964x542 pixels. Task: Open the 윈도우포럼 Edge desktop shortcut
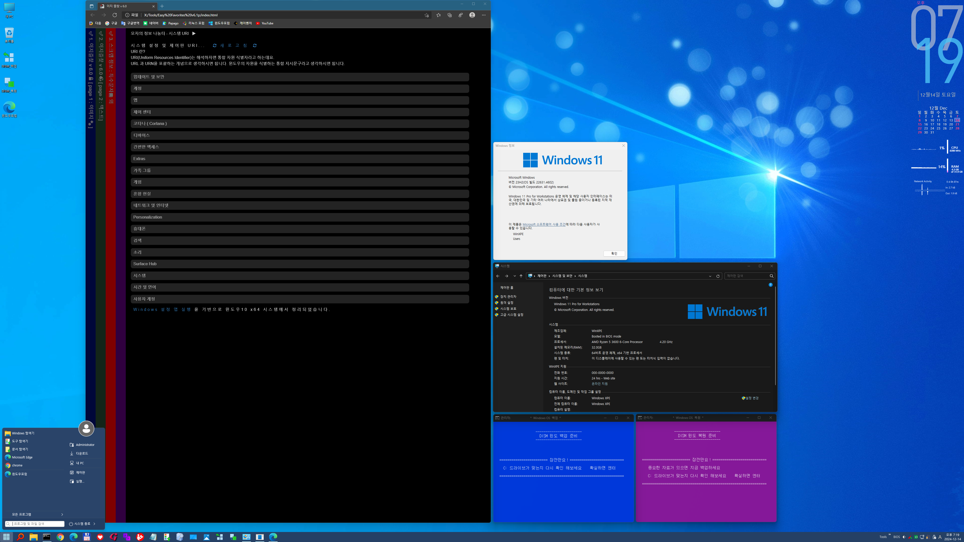click(x=9, y=110)
